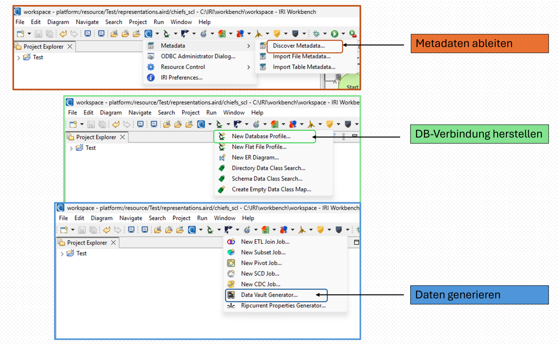Select New Pivot Job... menu entry
Image resolution: width=558 pixels, height=344 pixels.
(261, 263)
